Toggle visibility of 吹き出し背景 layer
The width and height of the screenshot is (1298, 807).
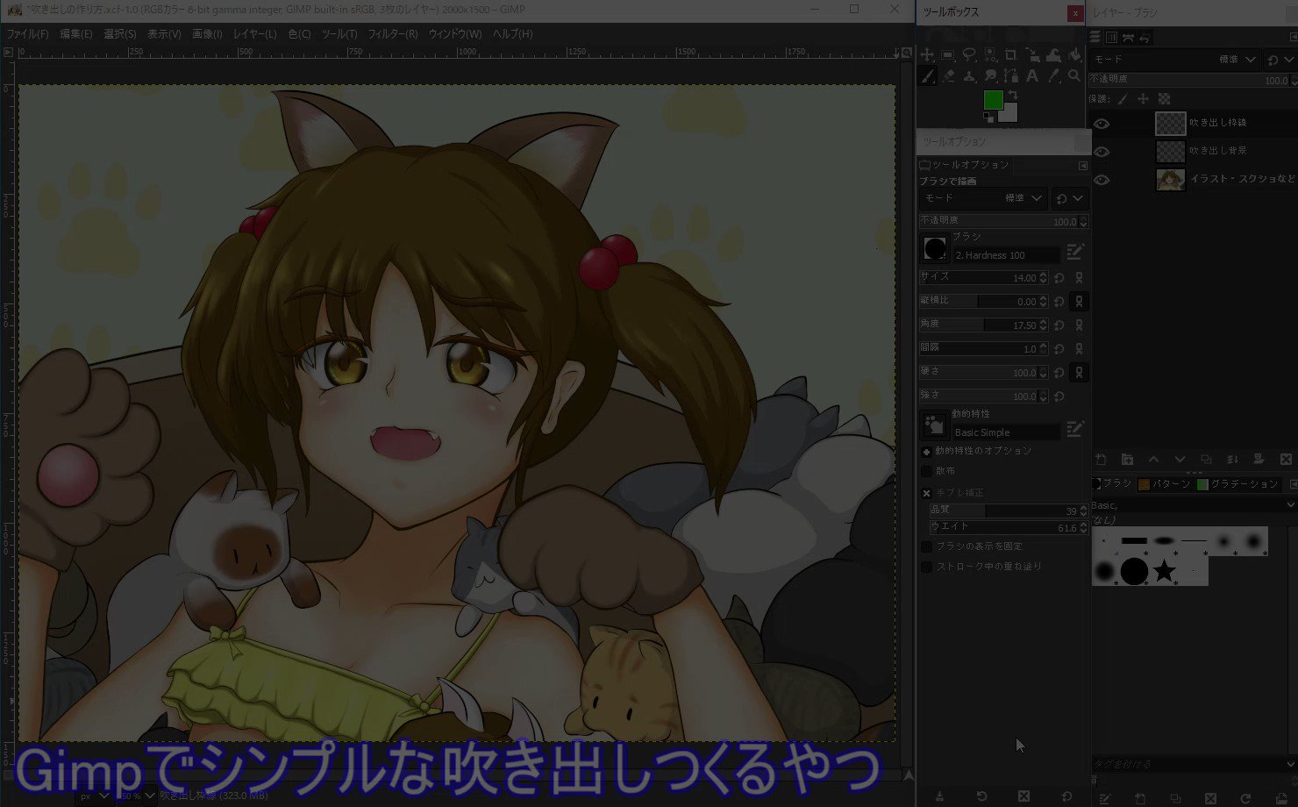1102,152
